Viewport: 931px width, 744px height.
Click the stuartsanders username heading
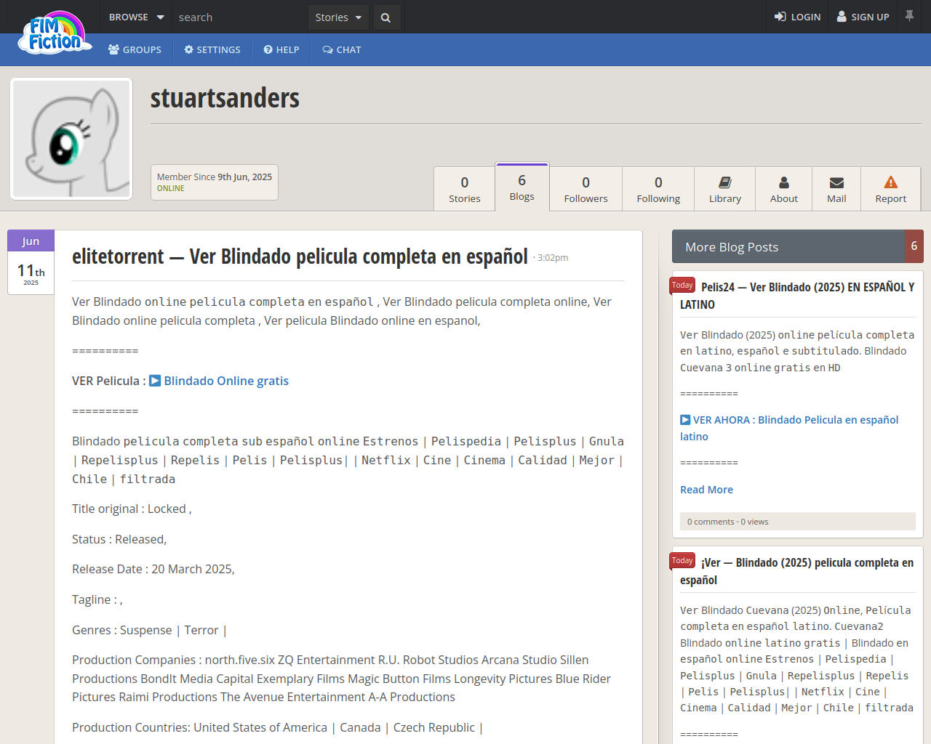pos(225,98)
